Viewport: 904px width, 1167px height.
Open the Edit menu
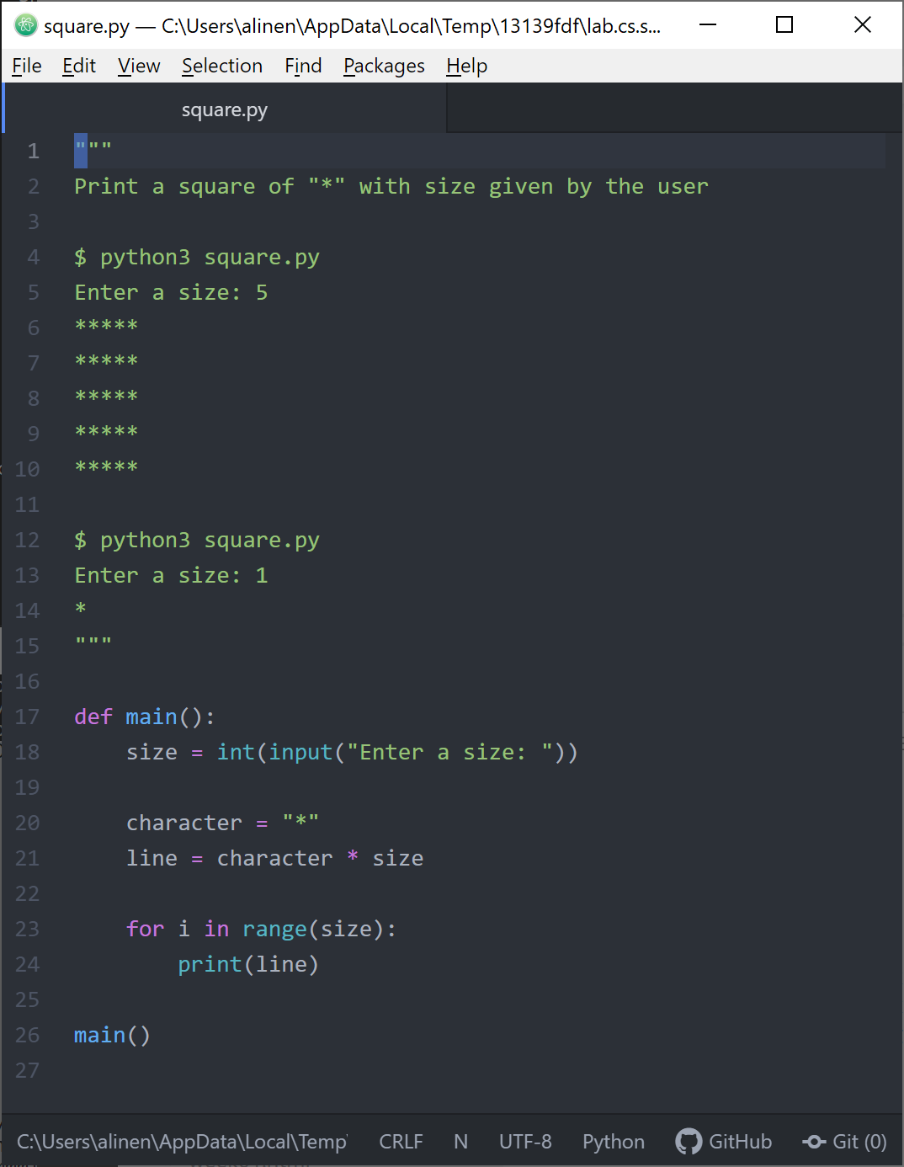[79, 66]
